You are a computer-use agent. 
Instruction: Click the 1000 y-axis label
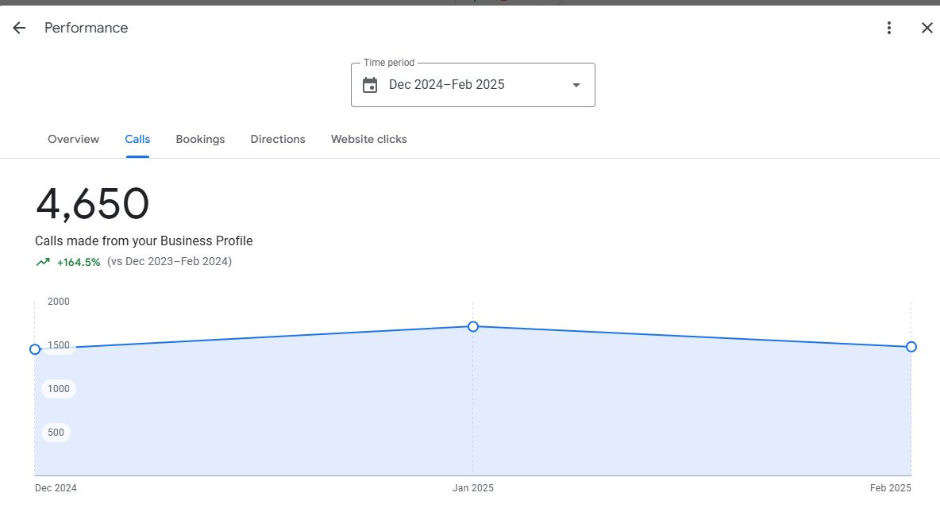click(59, 389)
